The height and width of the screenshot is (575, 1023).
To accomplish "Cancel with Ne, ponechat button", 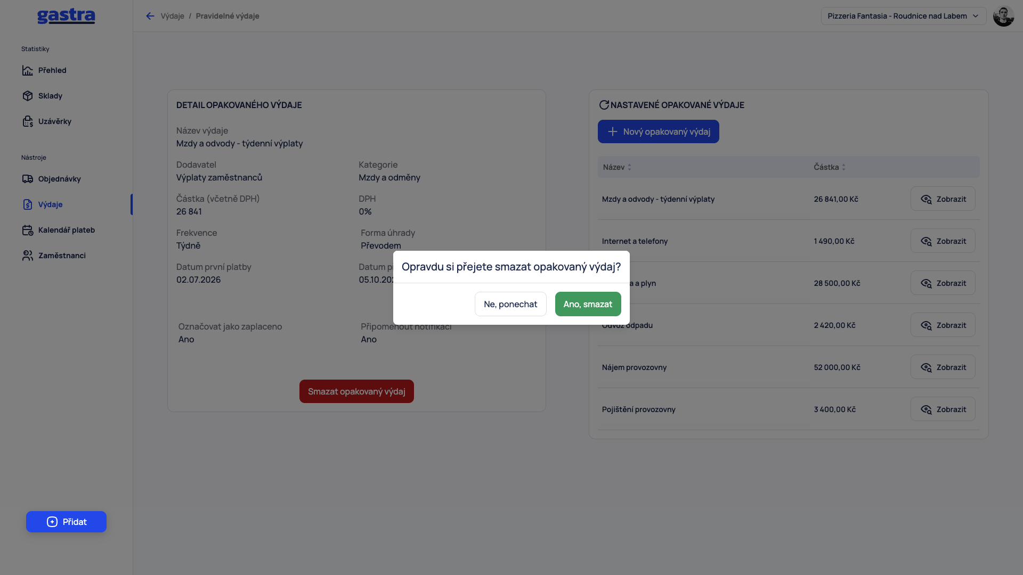I will click(x=510, y=304).
